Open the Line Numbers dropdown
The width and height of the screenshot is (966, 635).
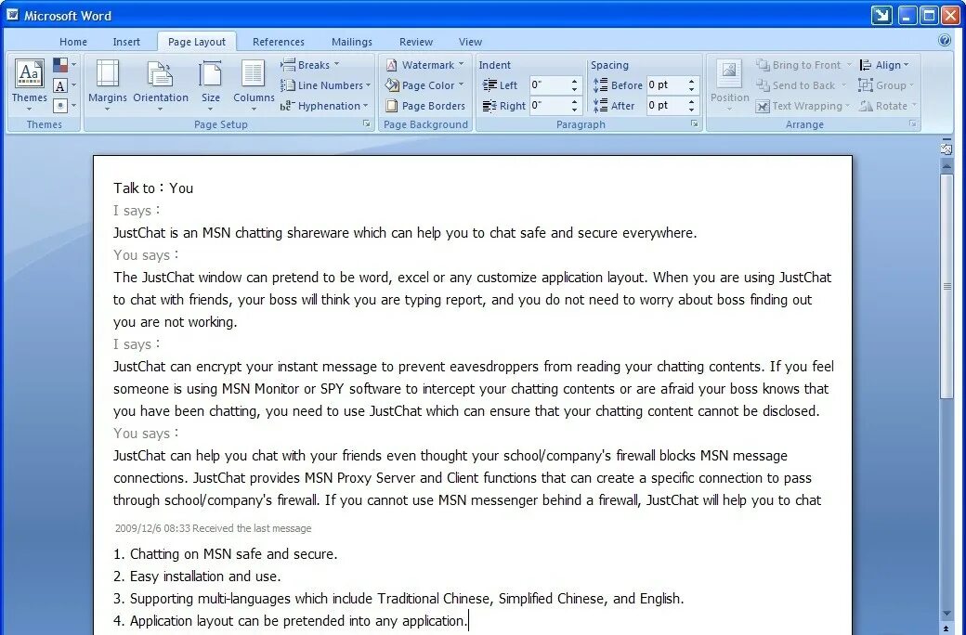coord(325,85)
